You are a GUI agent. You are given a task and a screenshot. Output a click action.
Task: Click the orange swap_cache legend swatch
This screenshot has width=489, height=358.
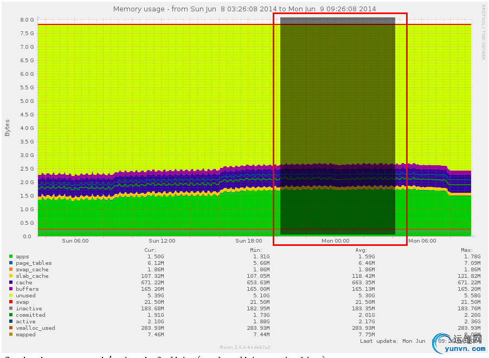click(11, 270)
